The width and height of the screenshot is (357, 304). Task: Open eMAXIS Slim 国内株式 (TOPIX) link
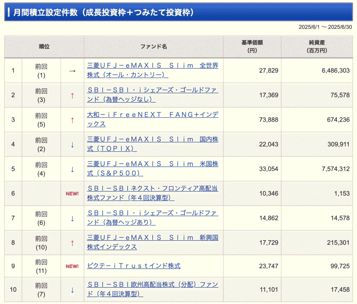click(152, 144)
